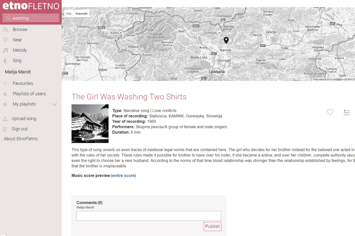Image resolution: width=355 pixels, height=236 pixels.
Task: Click the comment text field
Action: pos(149,216)
